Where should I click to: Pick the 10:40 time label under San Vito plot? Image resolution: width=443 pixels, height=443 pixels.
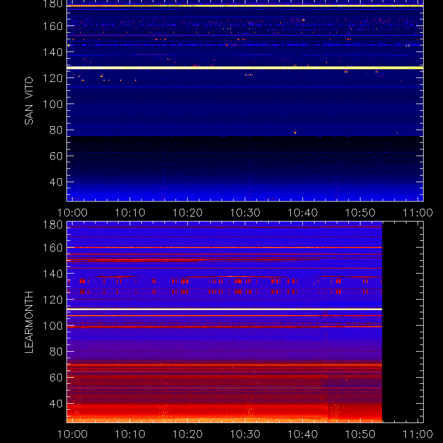click(303, 213)
